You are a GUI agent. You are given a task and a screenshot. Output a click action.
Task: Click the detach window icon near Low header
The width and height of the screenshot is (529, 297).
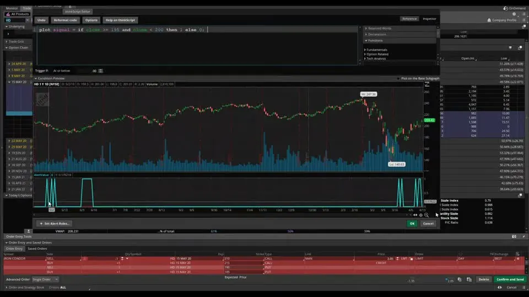click(524, 26)
